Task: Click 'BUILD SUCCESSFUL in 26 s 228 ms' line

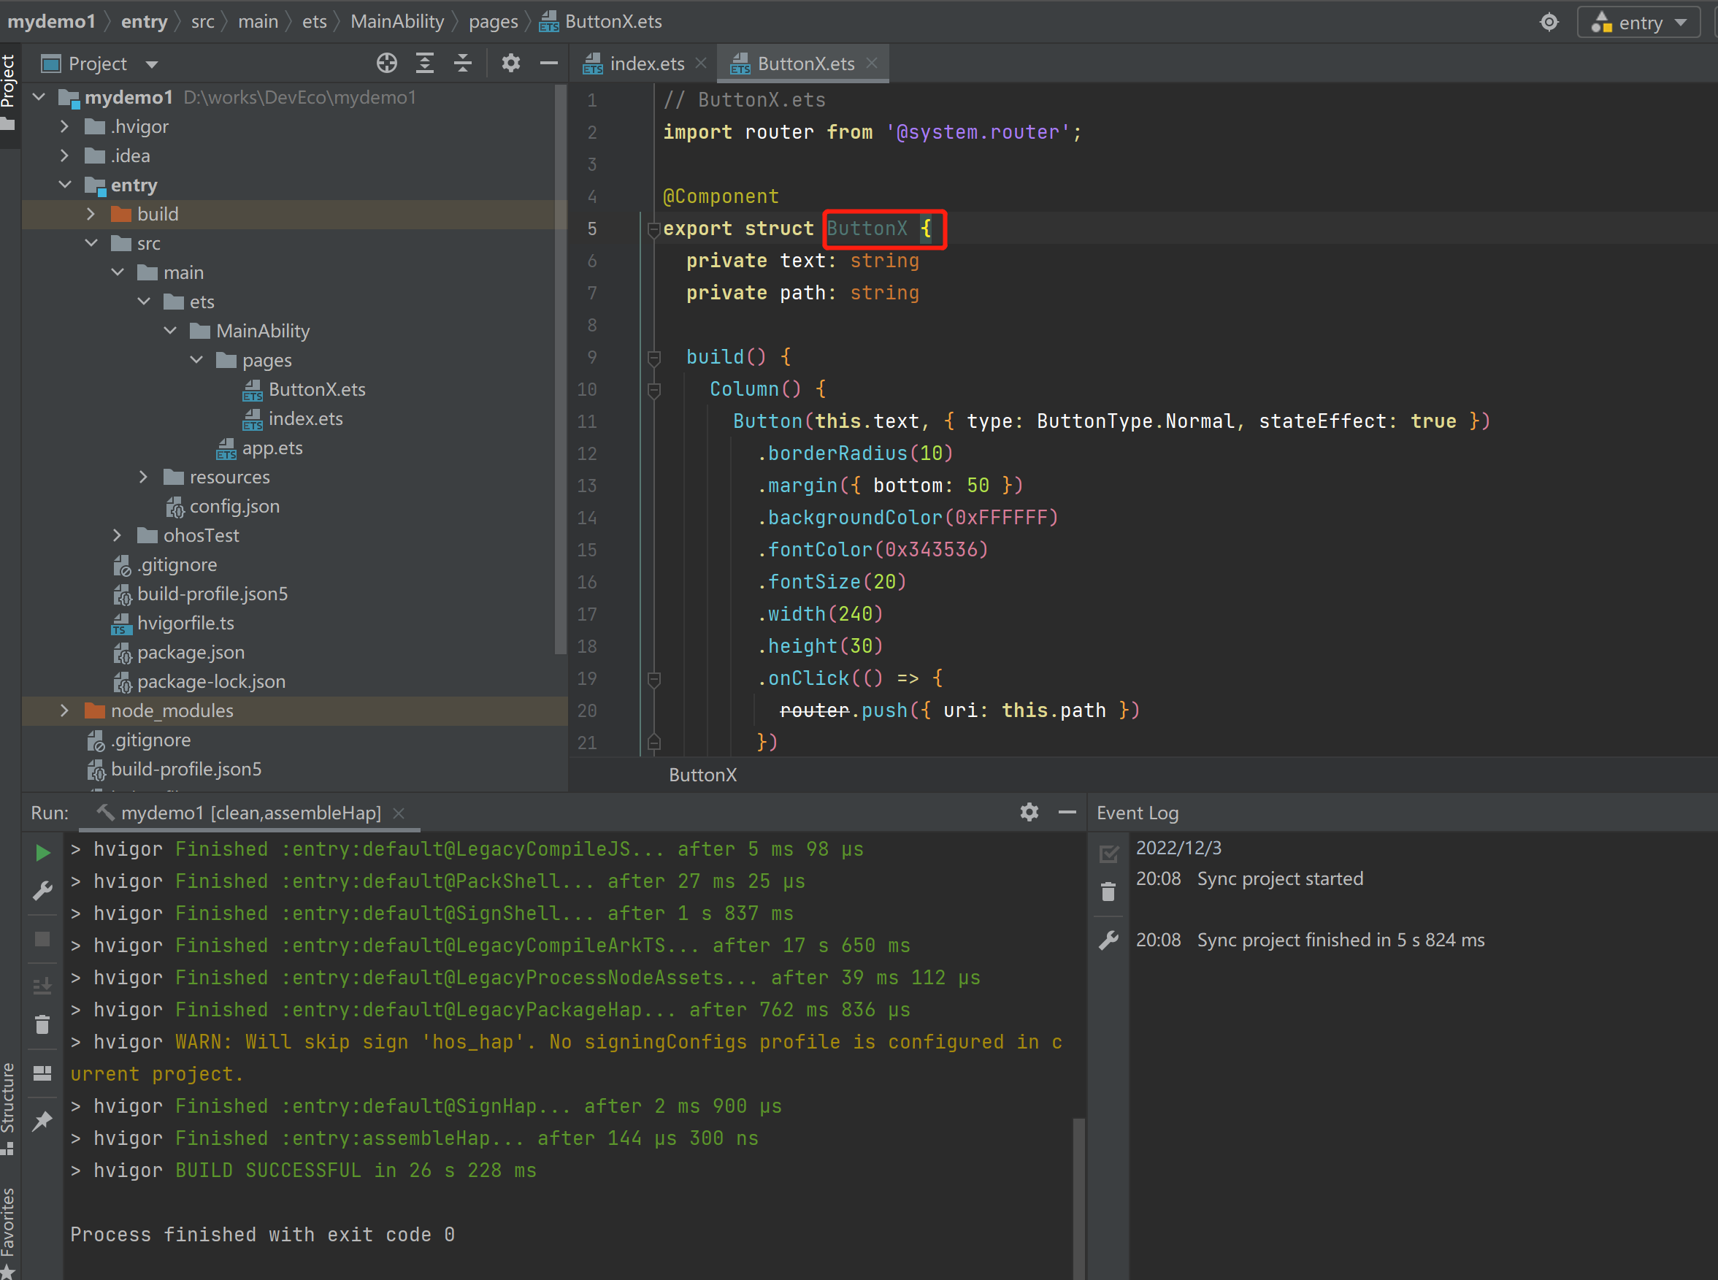Action: tap(356, 1170)
